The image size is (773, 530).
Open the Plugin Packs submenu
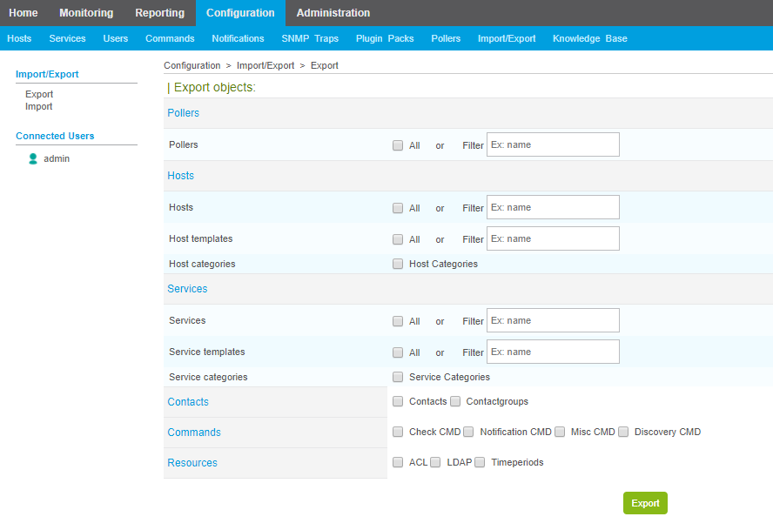click(385, 38)
